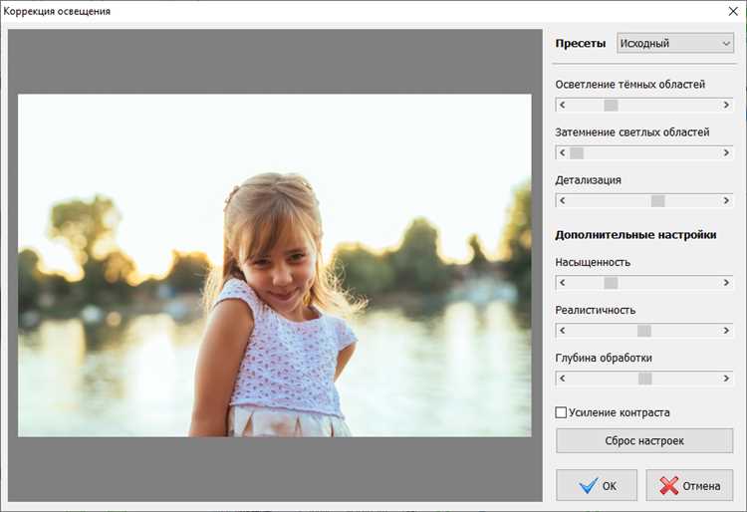Viewport: 747px width, 512px height.
Task: Enable the Усиление контраста checkbox
Action: (561, 412)
